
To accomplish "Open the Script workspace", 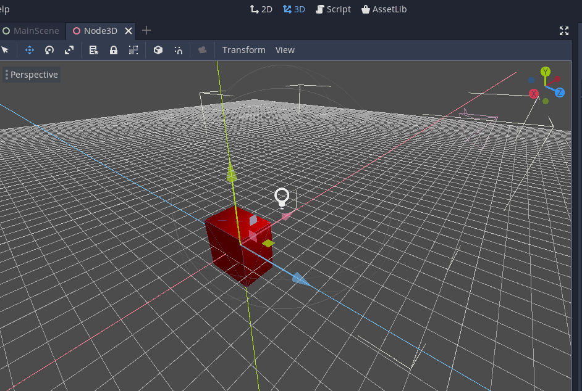I will [x=333, y=9].
